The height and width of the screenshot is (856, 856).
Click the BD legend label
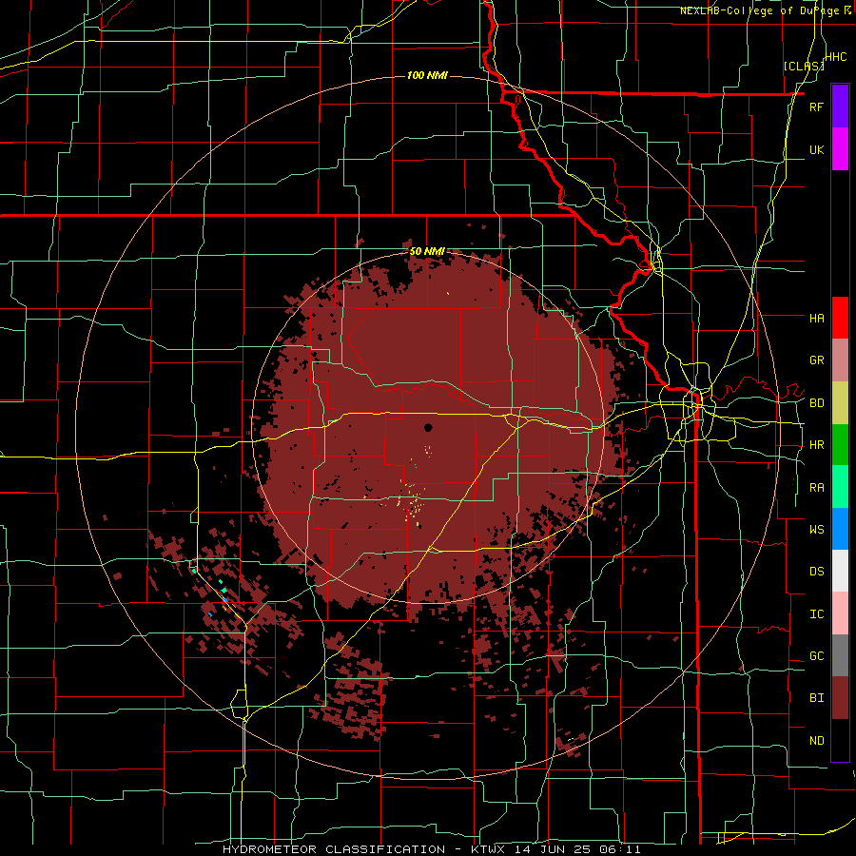point(816,403)
